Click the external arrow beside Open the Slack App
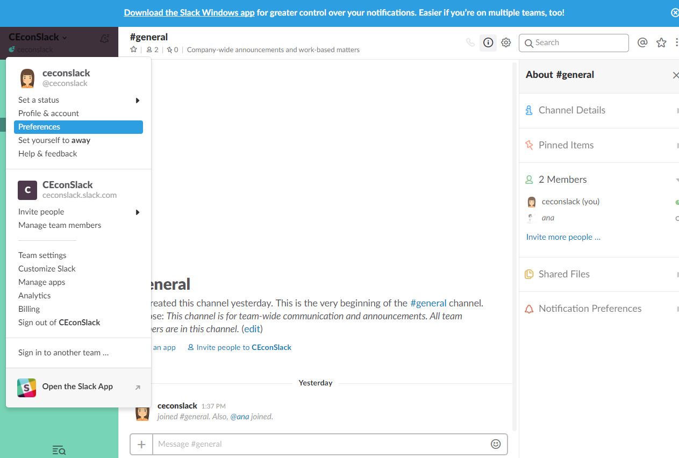 [x=138, y=387]
